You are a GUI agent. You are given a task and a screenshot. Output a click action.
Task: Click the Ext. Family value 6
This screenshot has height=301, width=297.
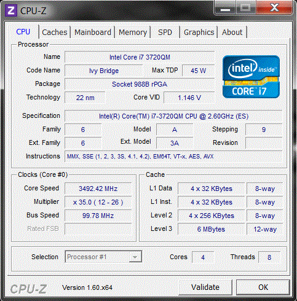83,143
